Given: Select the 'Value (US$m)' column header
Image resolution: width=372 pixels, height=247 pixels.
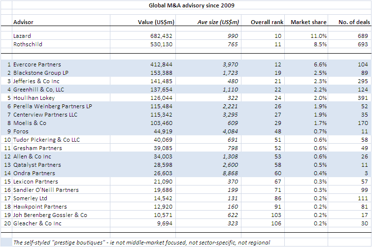Looking at the screenshot, I should 157,23.
